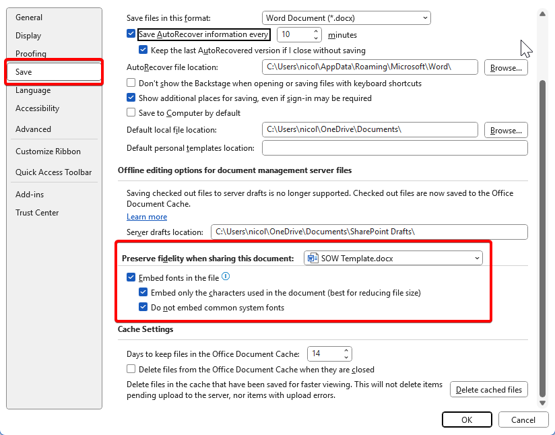Viewport: 555px width, 435px height.
Task: Click the Delete cached files button
Action: [x=489, y=390]
